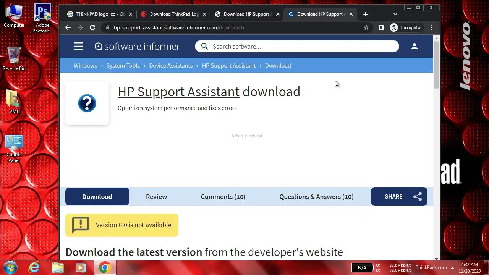The width and height of the screenshot is (489, 275).
Task: Go to HP Support Assistant breadcrumb link
Action: tap(229, 66)
